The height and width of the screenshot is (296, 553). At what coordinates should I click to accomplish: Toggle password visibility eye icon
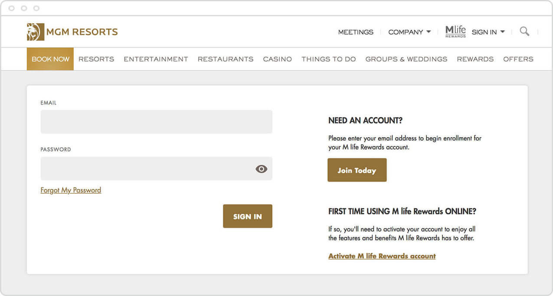point(261,169)
